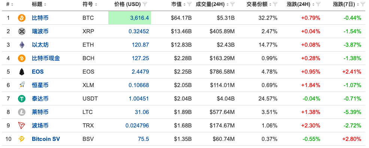Click the Ethereum diamond icon
This screenshot has width=369, height=148.
click(22, 45)
